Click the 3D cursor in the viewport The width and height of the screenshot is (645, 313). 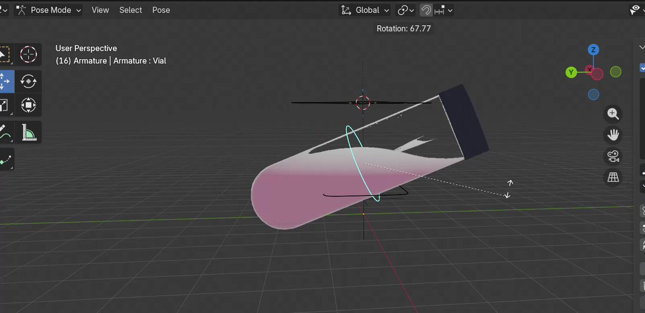(x=363, y=102)
